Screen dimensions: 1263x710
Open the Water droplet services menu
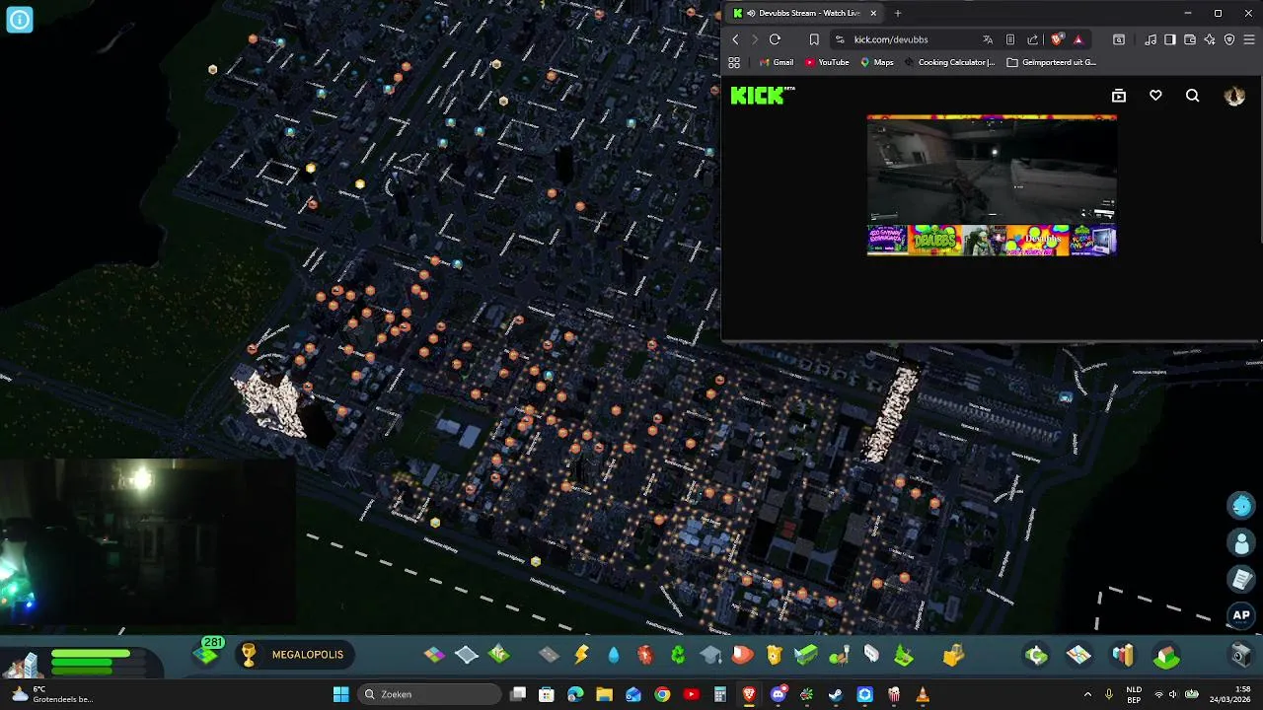click(x=614, y=655)
